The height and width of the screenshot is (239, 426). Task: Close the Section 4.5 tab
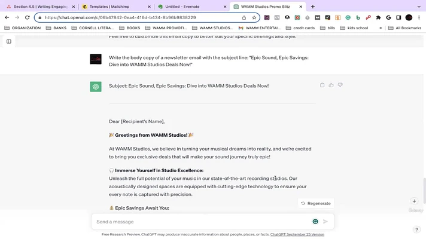74,7
